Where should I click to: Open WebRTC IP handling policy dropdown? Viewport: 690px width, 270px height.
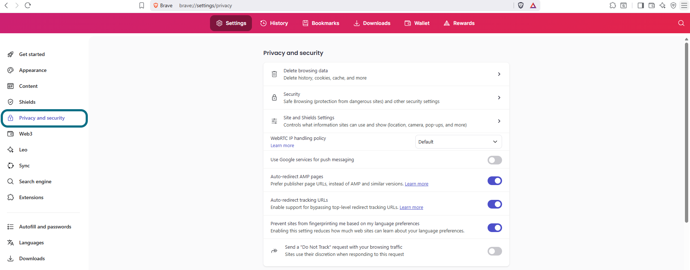458,142
